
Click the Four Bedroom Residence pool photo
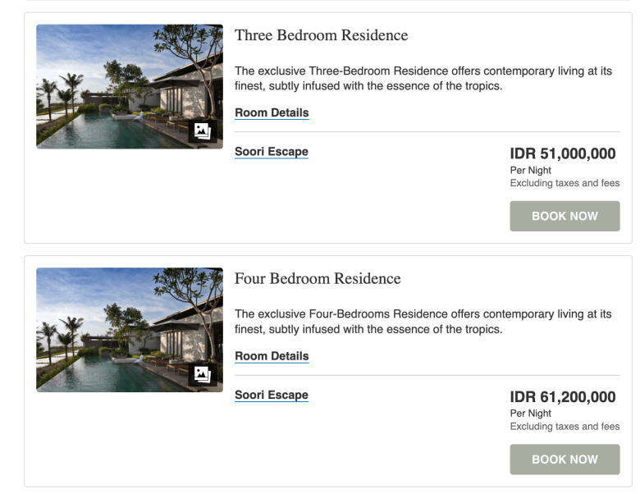point(115,329)
